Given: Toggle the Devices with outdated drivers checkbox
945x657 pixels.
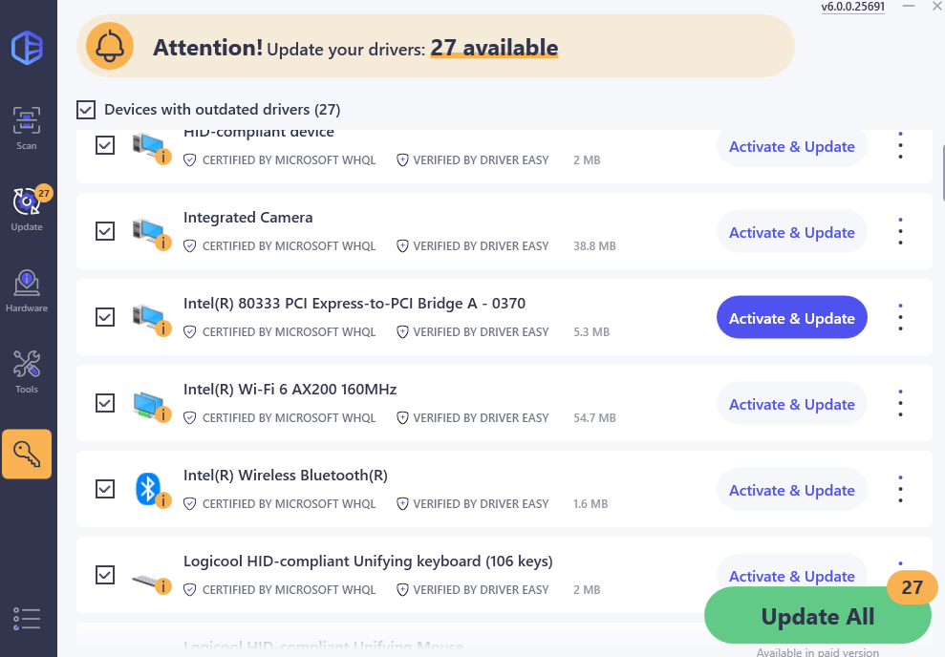Looking at the screenshot, I should pos(86,109).
